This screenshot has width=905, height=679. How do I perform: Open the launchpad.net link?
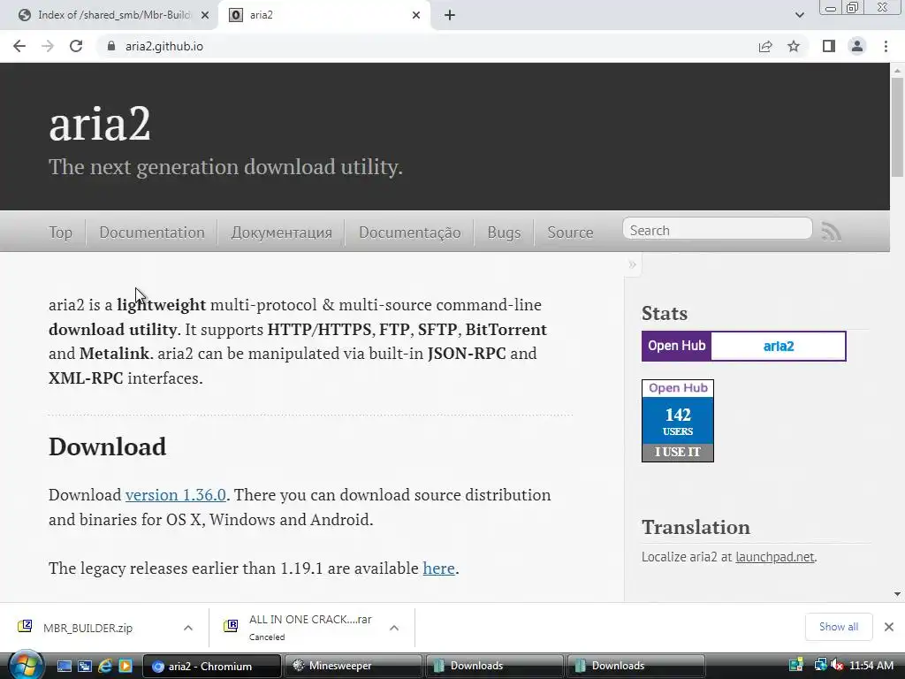775,557
